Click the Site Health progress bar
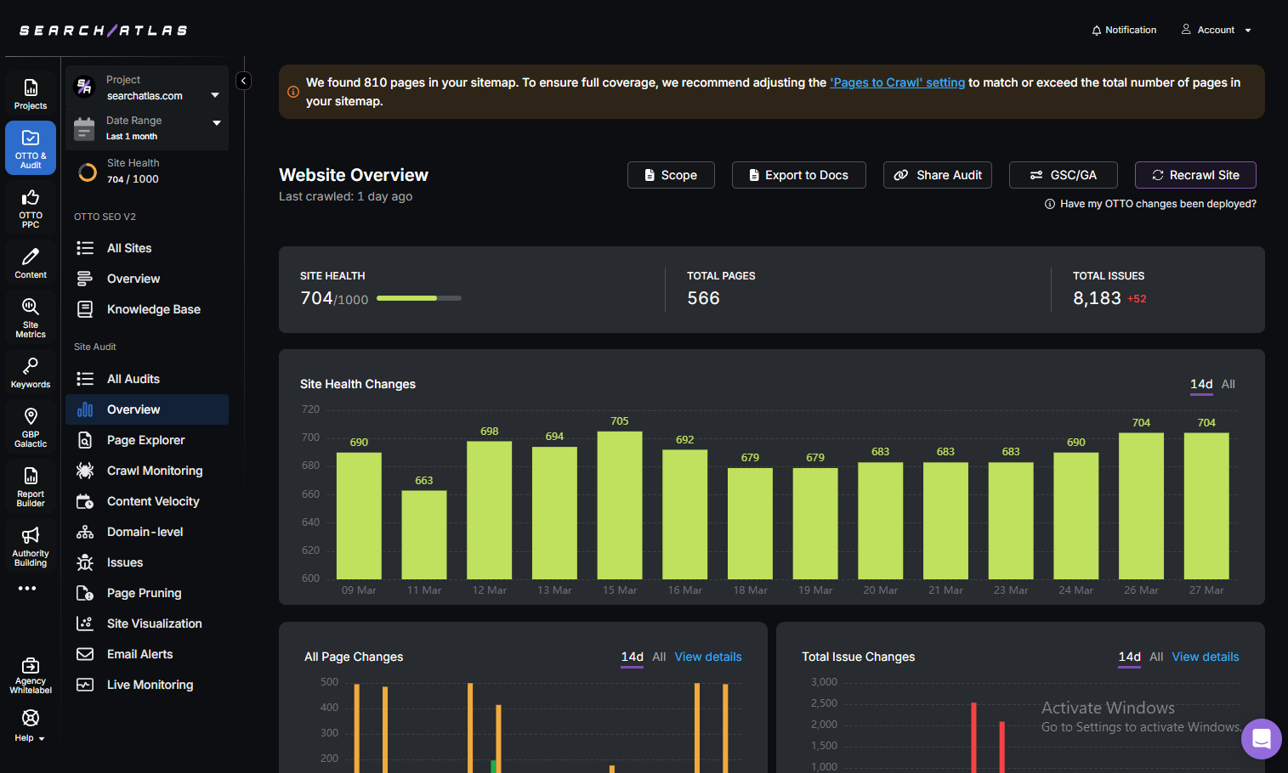This screenshot has width=1288, height=773. click(419, 298)
